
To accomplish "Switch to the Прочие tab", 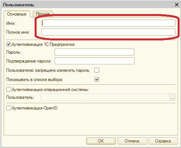I will pos(43,14).
